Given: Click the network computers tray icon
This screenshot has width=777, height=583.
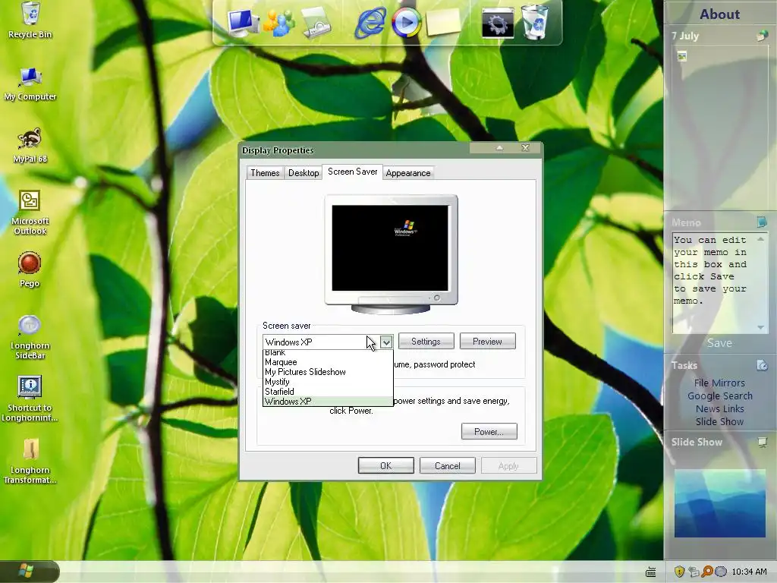Looking at the screenshot, I should click(694, 572).
